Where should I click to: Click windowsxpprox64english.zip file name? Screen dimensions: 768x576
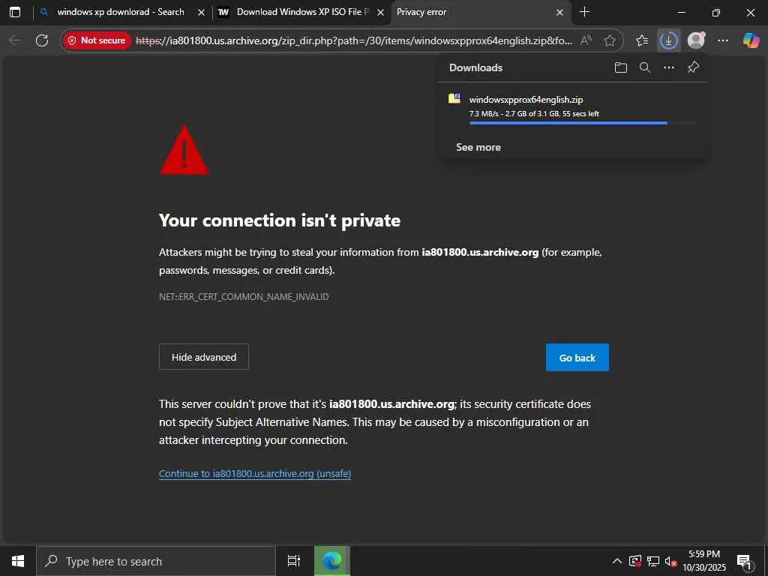(x=526, y=100)
